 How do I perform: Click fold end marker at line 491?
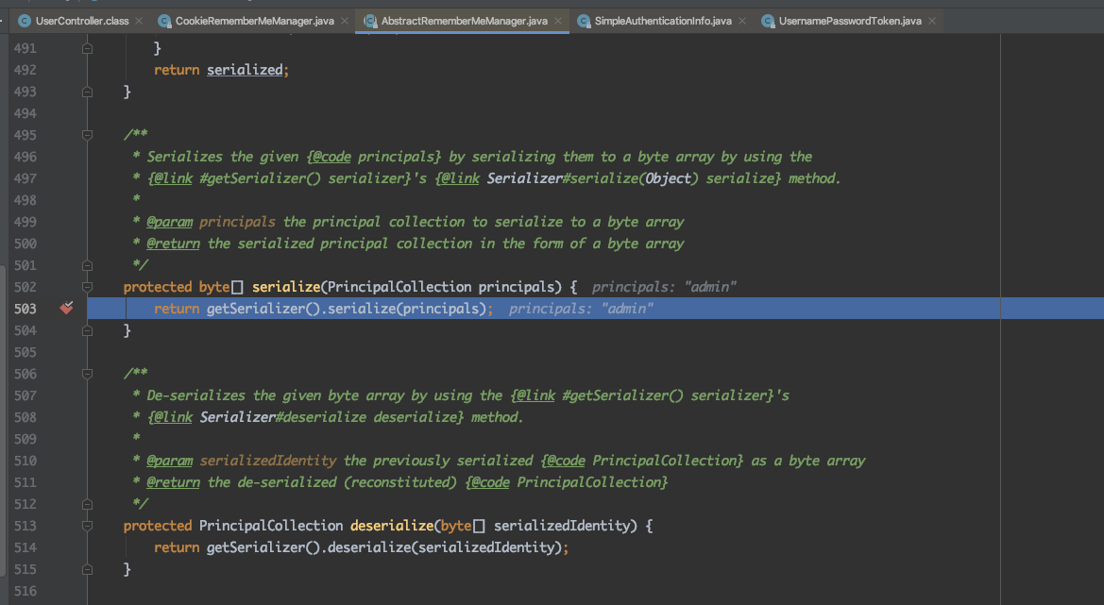pyautogui.click(x=87, y=48)
